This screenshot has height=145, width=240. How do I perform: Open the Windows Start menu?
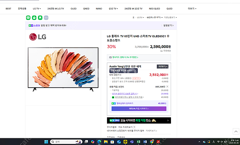coord(46,142)
